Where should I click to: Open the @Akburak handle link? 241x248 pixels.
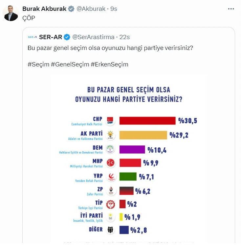coord(91,9)
